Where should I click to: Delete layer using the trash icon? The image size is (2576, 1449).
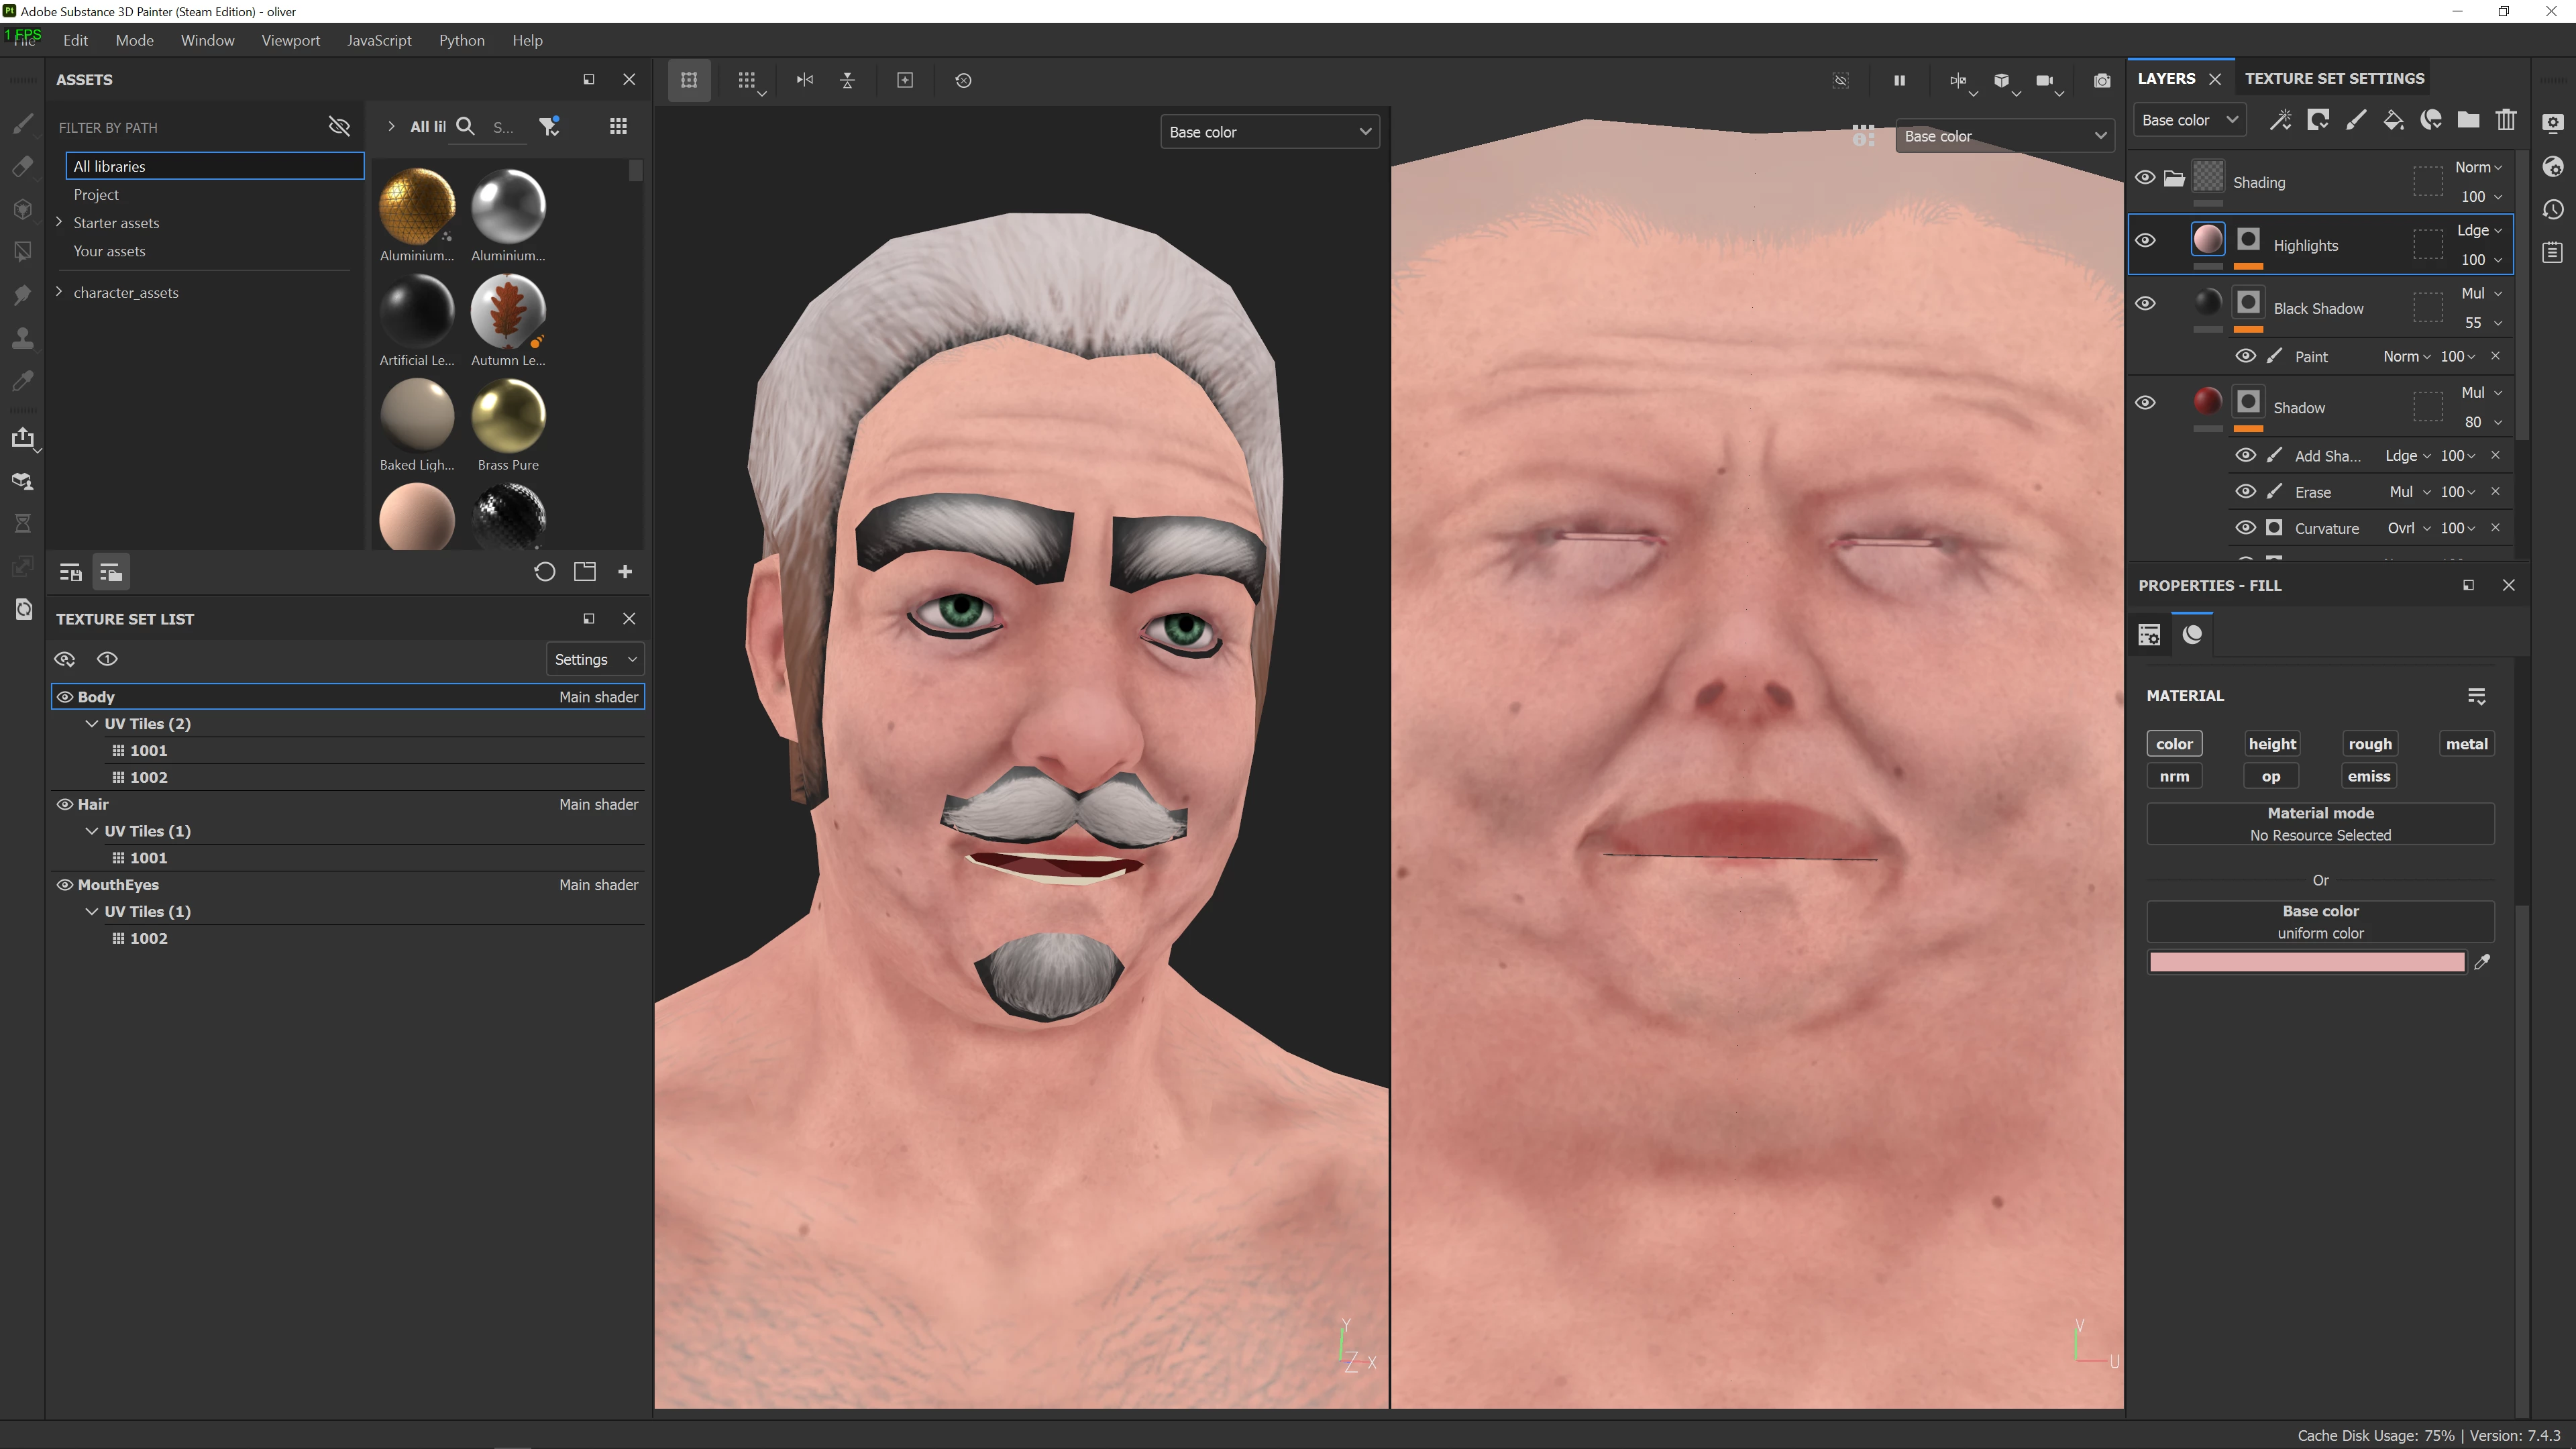2505,120
